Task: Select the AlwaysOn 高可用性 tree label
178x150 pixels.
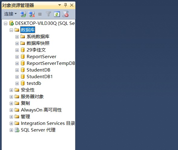Action: click(41, 110)
